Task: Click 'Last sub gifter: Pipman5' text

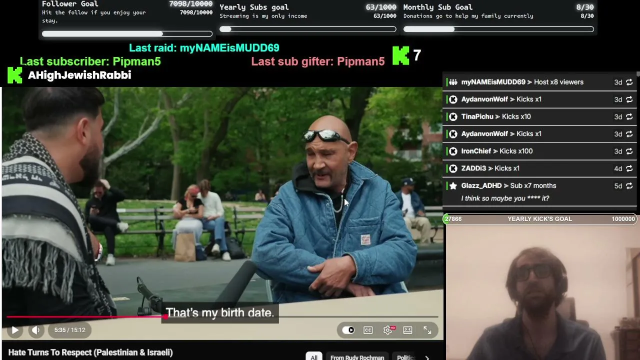Action: tap(318, 61)
